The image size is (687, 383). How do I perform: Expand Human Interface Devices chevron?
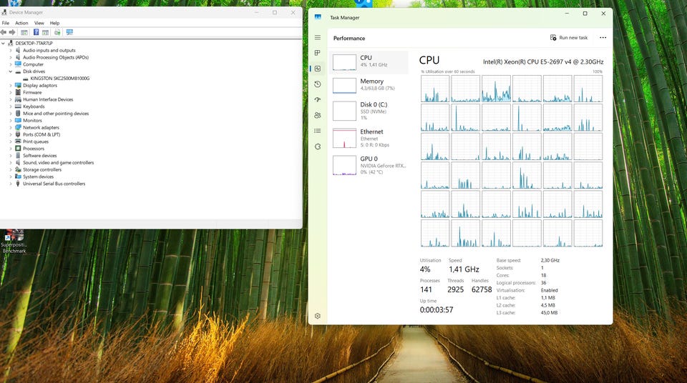tap(11, 99)
